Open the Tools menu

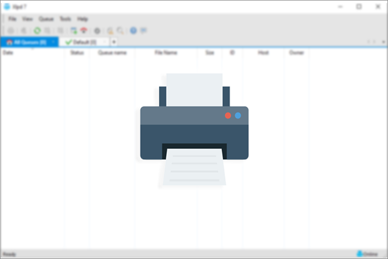coord(65,19)
